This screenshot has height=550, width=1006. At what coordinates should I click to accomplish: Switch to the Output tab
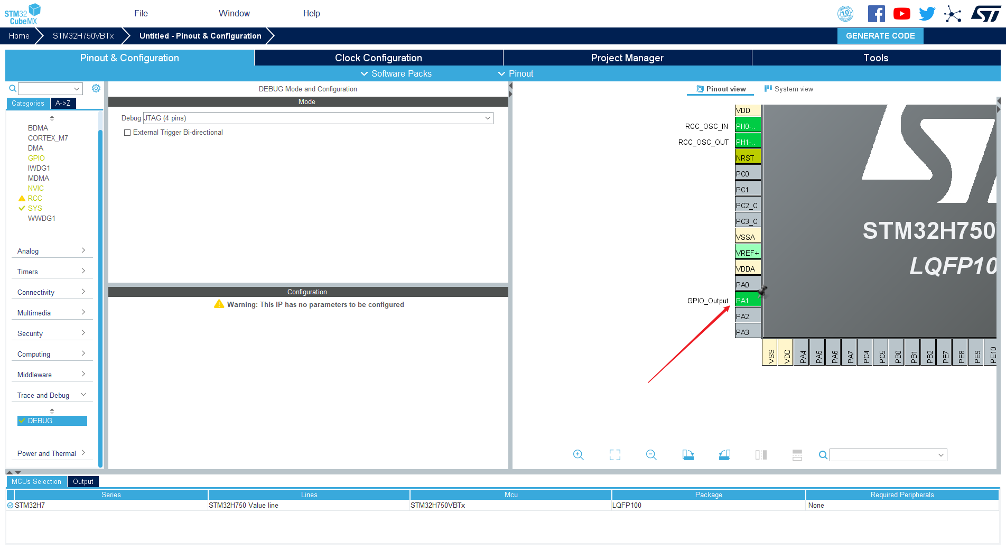(x=83, y=481)
